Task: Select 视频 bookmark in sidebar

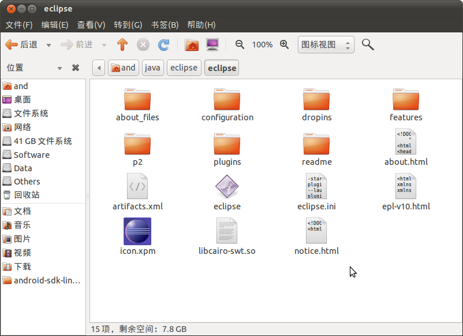Action: pyautogui.click(x=43, y=253)
